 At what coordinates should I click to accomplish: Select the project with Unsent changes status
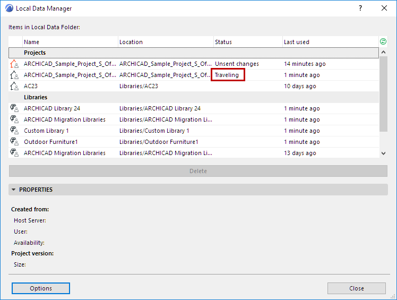pos(194,64)
